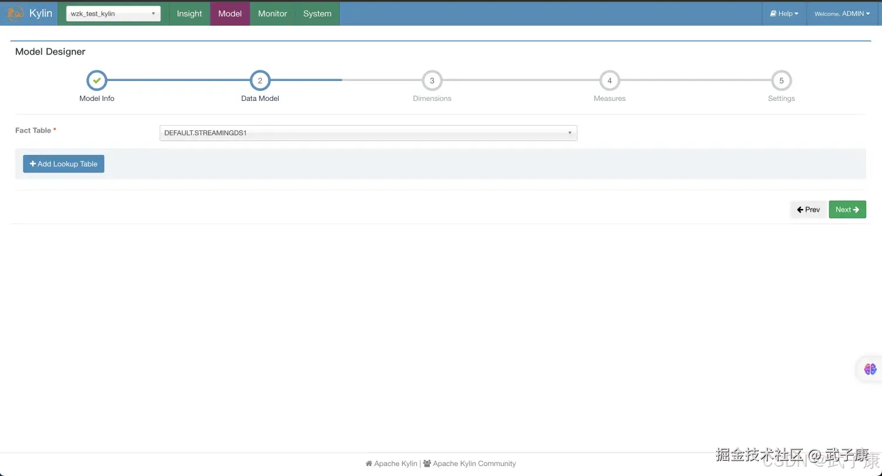Click the back arrow icon inside Prev button
This screenshot has width=882, height=476.
[x=800, y=210]
